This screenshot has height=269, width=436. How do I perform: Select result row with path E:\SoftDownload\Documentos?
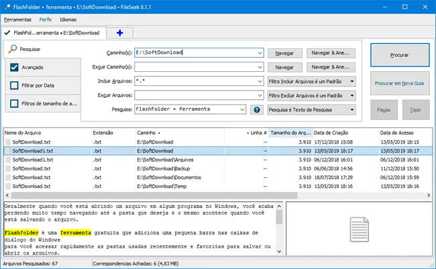coord(218,178)
